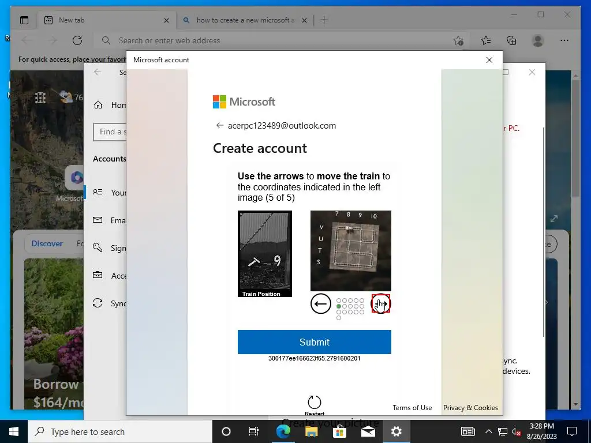Show hidden system tray icons
This screenshot has width=591, height=443.
(488, 431)
